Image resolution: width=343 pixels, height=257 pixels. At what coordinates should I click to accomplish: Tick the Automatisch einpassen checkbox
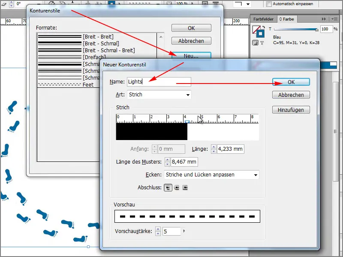(x=269, y=4)
